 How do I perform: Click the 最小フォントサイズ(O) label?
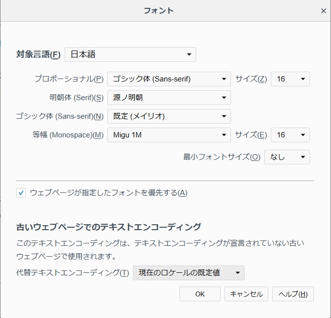point(222,157)
